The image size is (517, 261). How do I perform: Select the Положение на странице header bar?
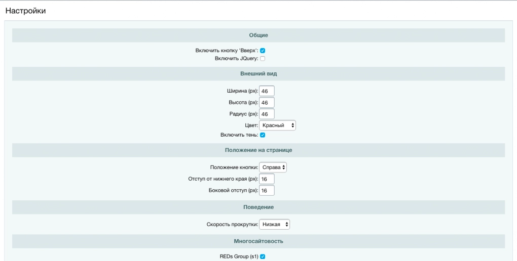click(x=258, y=150)
